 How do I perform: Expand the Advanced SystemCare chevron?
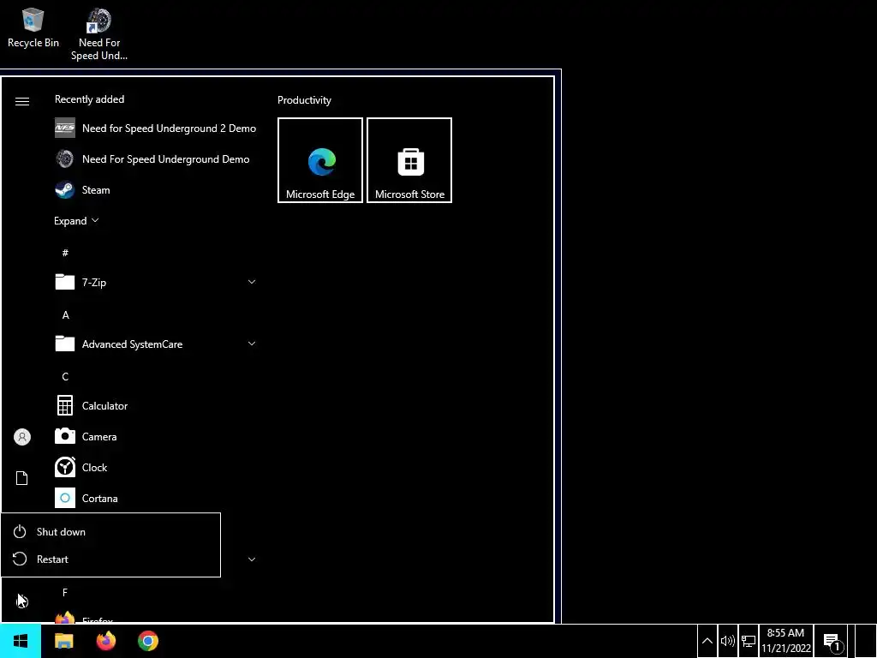pyautogui.click(x=252, y=344)
